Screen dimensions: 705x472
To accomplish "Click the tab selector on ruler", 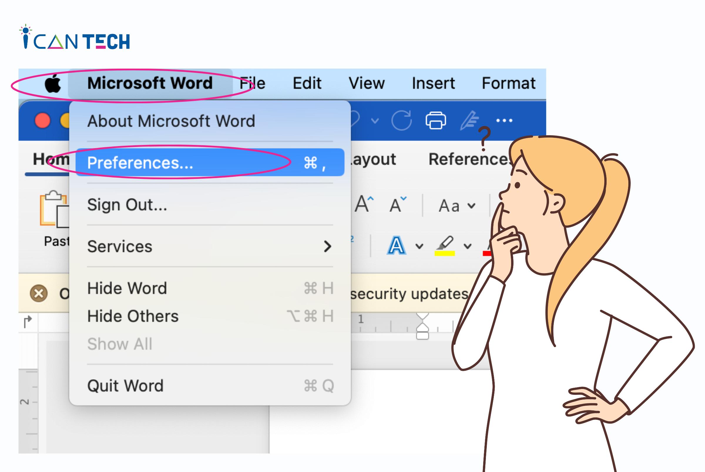I will (28, 322).
